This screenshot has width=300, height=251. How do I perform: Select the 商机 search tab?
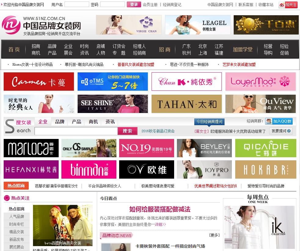tap(93, 122)
